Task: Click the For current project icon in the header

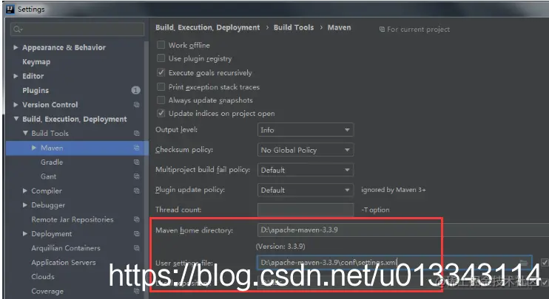Action: [x=382, y=30]
